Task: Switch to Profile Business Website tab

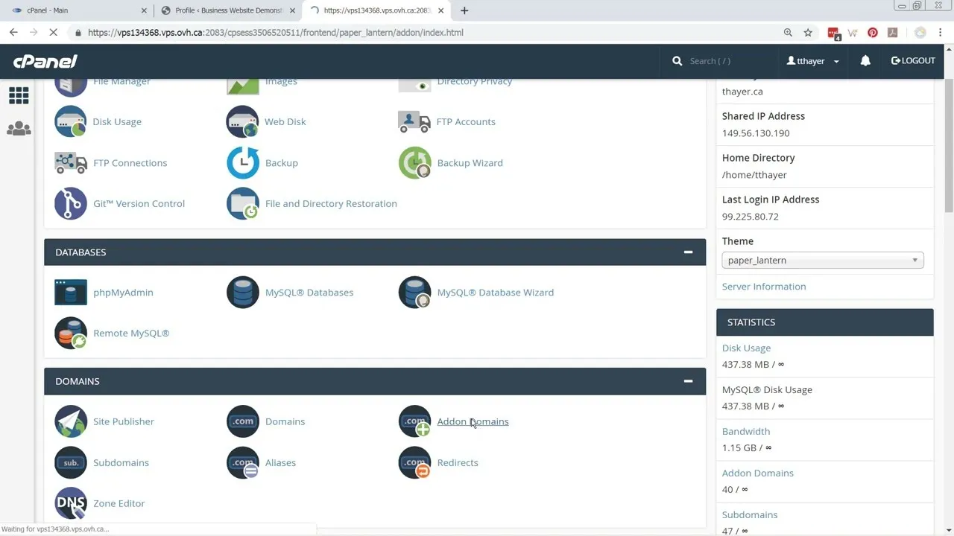Action: 228,10
